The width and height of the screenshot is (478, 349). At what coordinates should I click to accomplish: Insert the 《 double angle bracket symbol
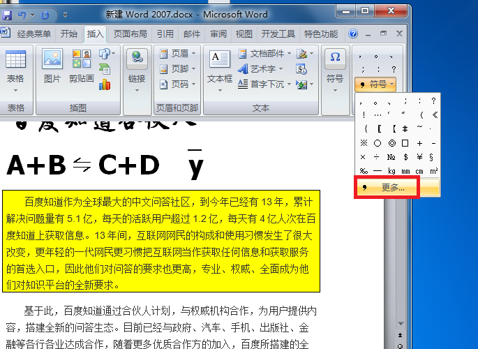tap(434, 115)
